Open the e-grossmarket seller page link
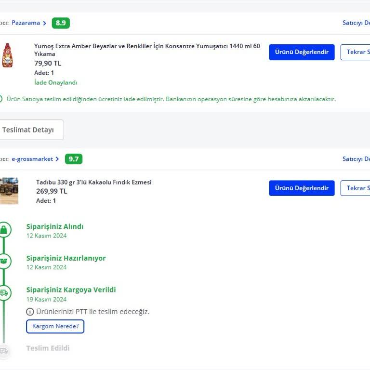The width and height of the screenshot is (370, 370). 32,159
